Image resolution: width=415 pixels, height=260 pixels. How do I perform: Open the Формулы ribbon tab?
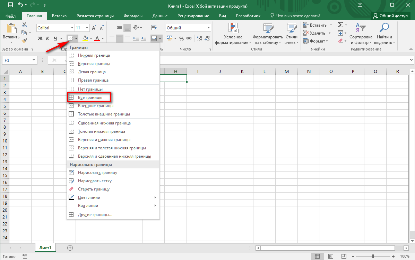coord(133,16)
